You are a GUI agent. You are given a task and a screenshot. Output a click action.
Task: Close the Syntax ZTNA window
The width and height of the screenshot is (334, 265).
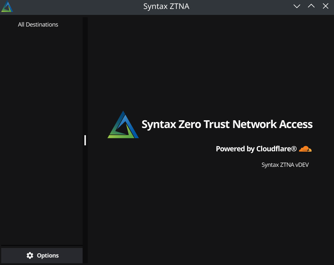[326, 6]
